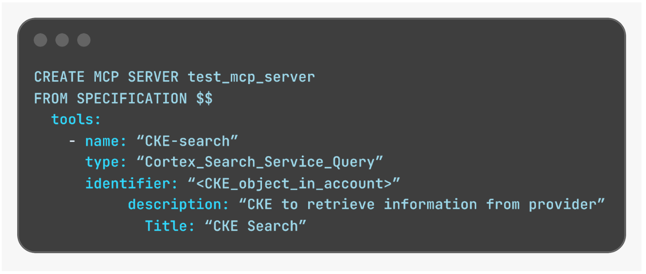Click the tools: key

[x=76, y=120]
